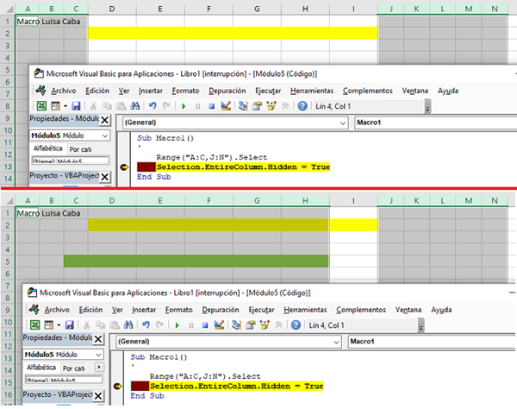
Task: Click Range("A:C,J:N").Select line in upper VBA window
Action: click(x=211, y=157)
